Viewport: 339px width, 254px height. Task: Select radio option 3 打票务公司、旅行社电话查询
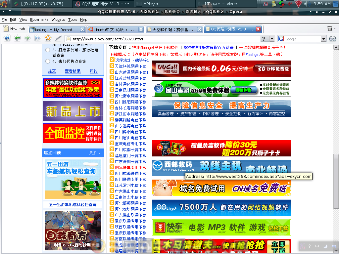(48, 50)
